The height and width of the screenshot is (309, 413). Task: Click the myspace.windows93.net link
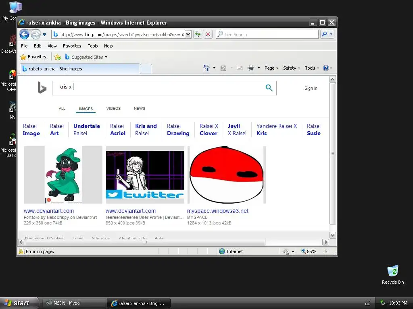218,211
